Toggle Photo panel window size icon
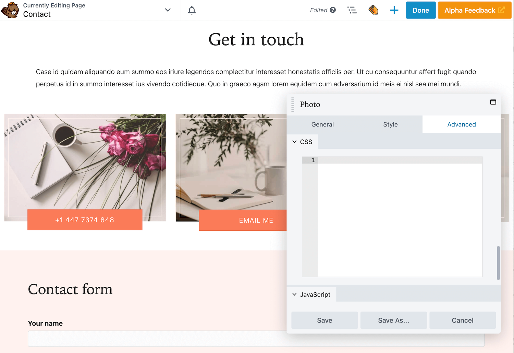514x353 pixels. (x=493, y=102)
